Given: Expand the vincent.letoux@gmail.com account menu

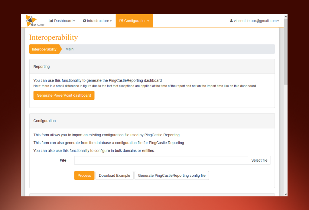Looking at the screenshot, I should pyautogui.click(x=254, y=21).
